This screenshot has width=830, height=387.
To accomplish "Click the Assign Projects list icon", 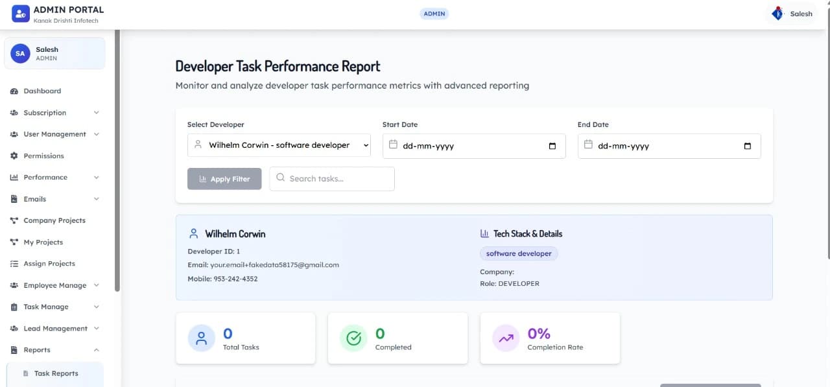I will coord(14,263).
